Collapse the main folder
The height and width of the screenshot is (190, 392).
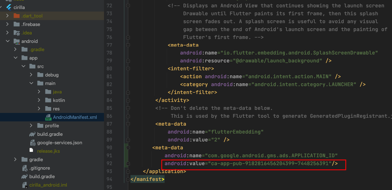point(31,83)
